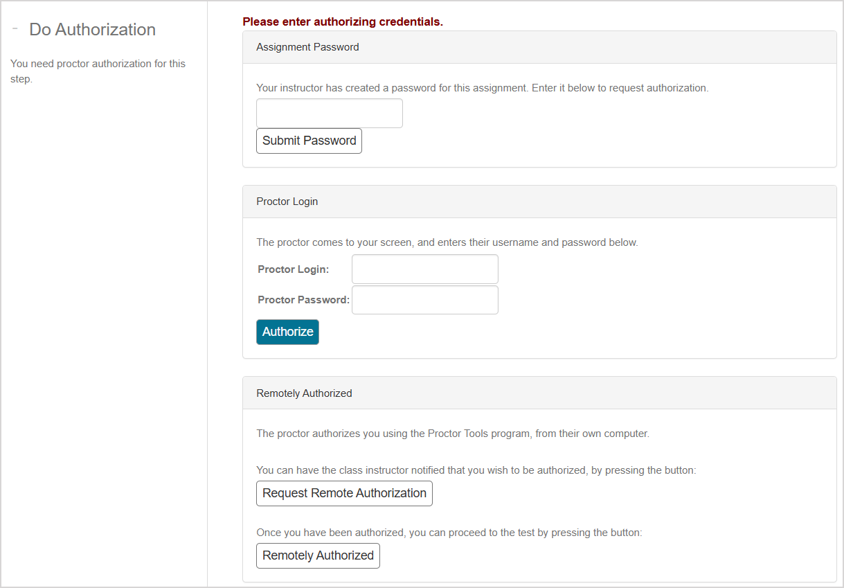Click the Submit Password button
The width and height of the screenshot is (844, 588).
[x=309, y=141]
